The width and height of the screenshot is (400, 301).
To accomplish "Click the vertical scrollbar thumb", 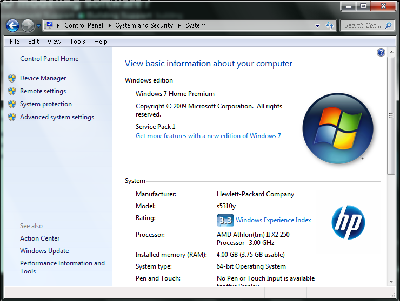I will [x=391, y=115].
